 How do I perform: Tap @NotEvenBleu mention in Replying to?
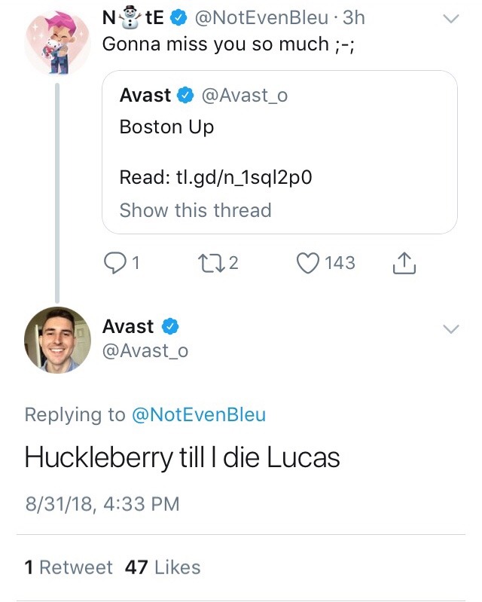(x=198, y=414)
